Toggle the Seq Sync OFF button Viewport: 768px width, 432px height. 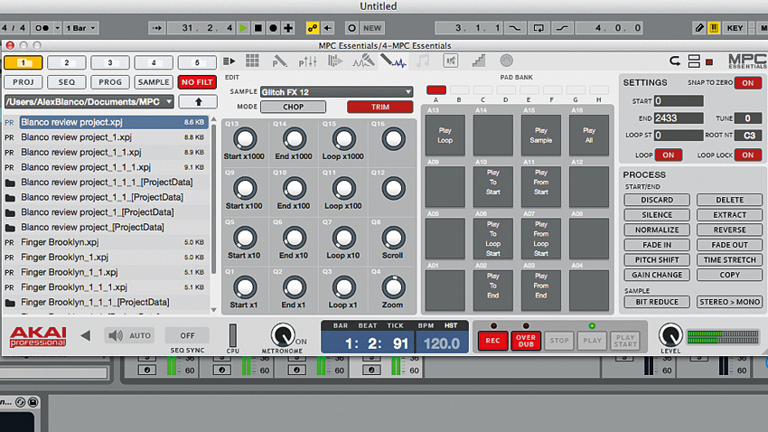(187, 335)
